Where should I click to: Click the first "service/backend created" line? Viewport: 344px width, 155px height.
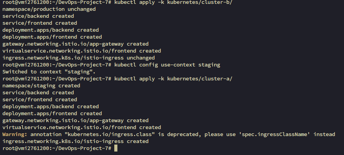pyautogui.click(x=38, y=16)
